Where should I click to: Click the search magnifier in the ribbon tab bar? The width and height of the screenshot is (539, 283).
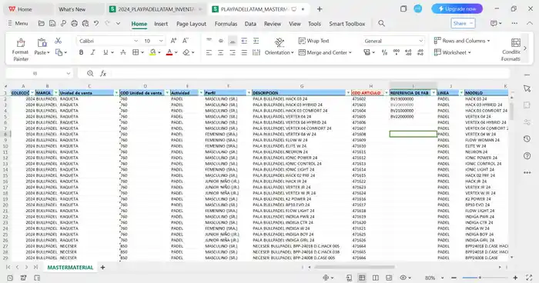point(381,23)
